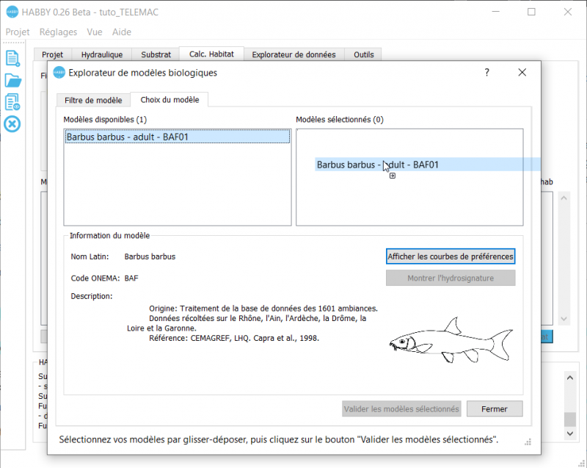Screen dimensions: 587x468
Task: Open the 'Projet' menu
Action: [18, 32]
